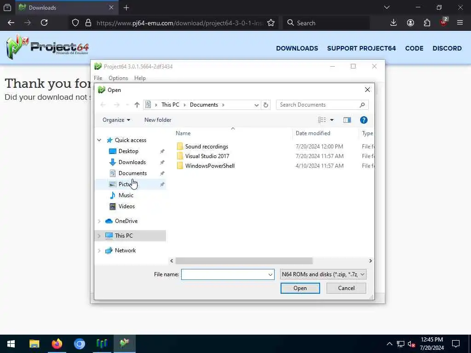This screenshot has height=353, width=471.
Task: Click the view layout icon in dialog toolbar
Action: point(322,120)
